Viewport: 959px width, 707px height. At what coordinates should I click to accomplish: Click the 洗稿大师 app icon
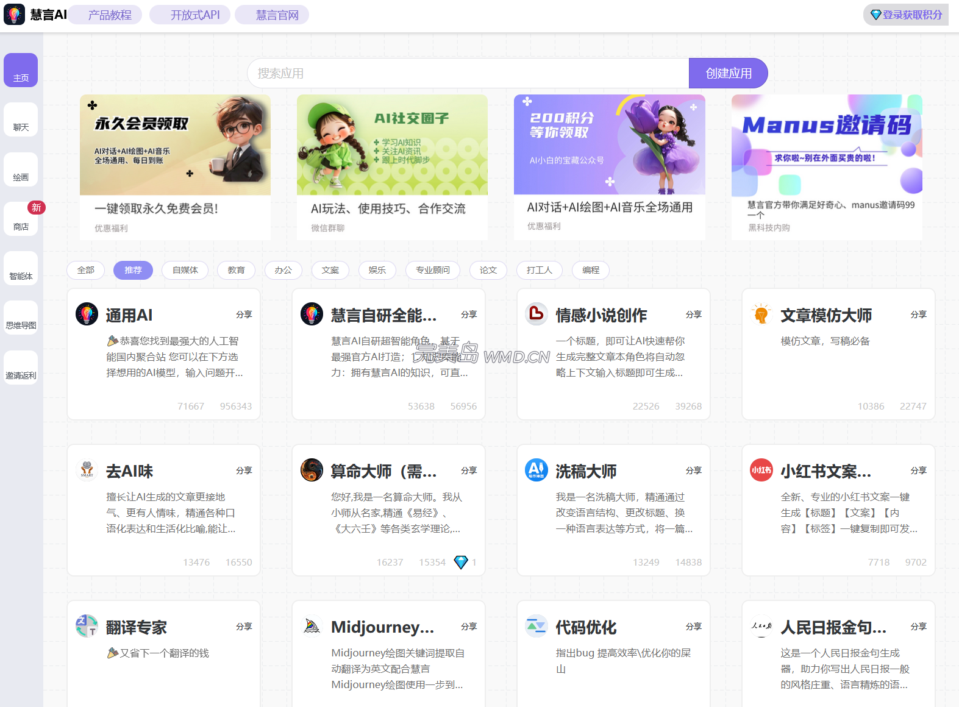pos(537,470)
